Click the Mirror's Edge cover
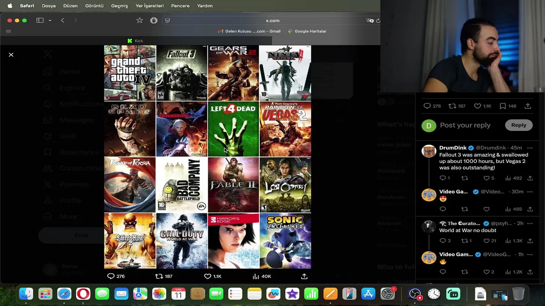 [x=233, y=241]
